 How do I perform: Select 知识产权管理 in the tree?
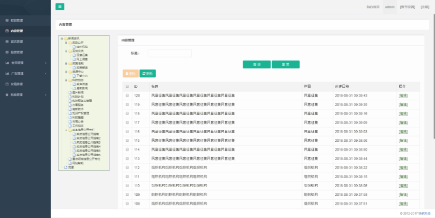click(81, 113)
